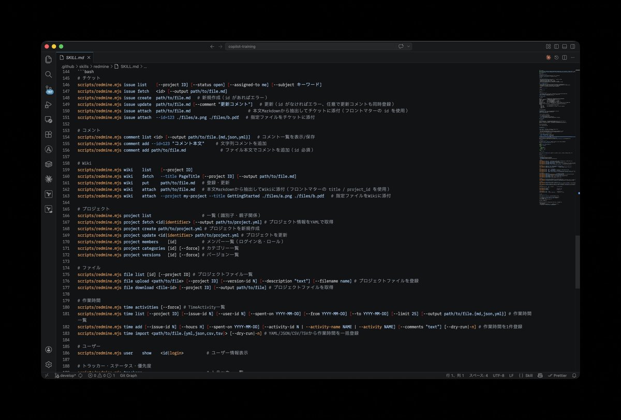Go back with the left arrow in title bar
Viewport: 621px width, 420px height.
click(212, 47)
